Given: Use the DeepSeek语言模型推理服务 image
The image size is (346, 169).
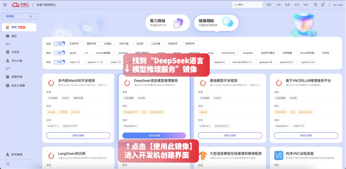Looking at the screenshot, I should [154, 135].
